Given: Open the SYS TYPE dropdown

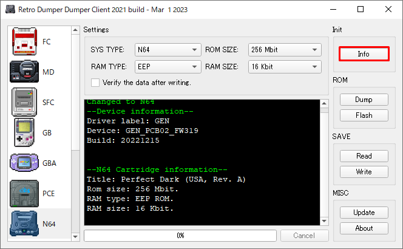Looking at the screenshot, I should [168, 50].
